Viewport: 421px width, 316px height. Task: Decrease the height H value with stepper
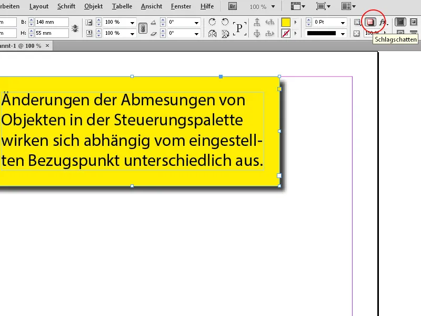pos(32,35)
